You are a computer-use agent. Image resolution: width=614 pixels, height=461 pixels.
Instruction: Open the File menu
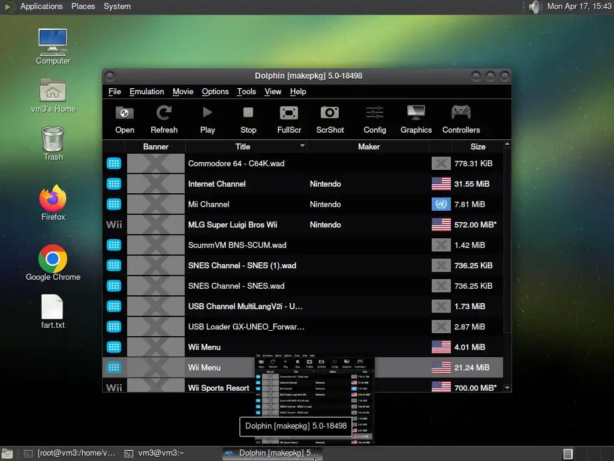[x=115, y=91]
